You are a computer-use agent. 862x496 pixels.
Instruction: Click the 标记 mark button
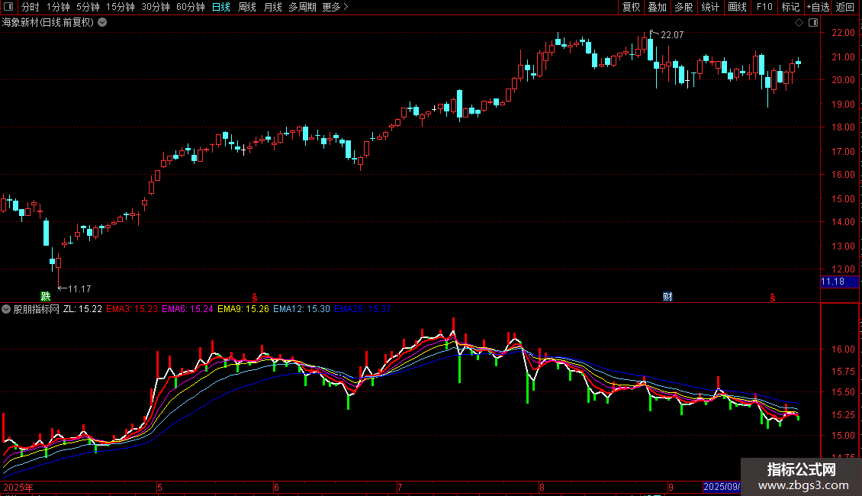(x=790, y=7)
